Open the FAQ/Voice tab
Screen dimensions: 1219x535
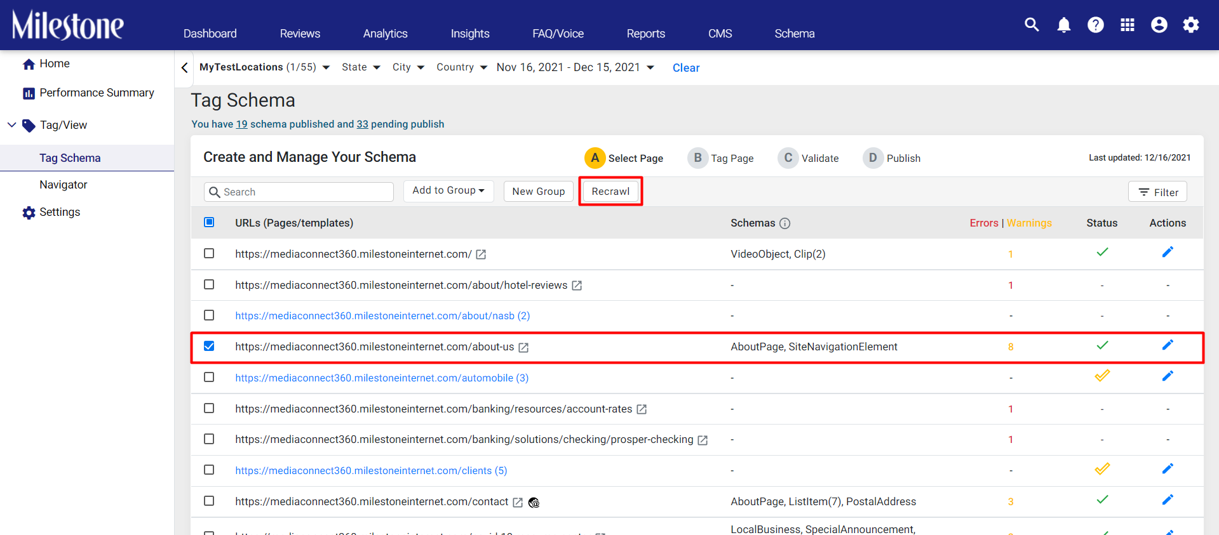[x=558, y=34]
